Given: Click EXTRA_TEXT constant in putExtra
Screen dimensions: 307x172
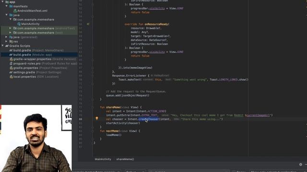Looking at the screenshot, I should pos(149,115).
